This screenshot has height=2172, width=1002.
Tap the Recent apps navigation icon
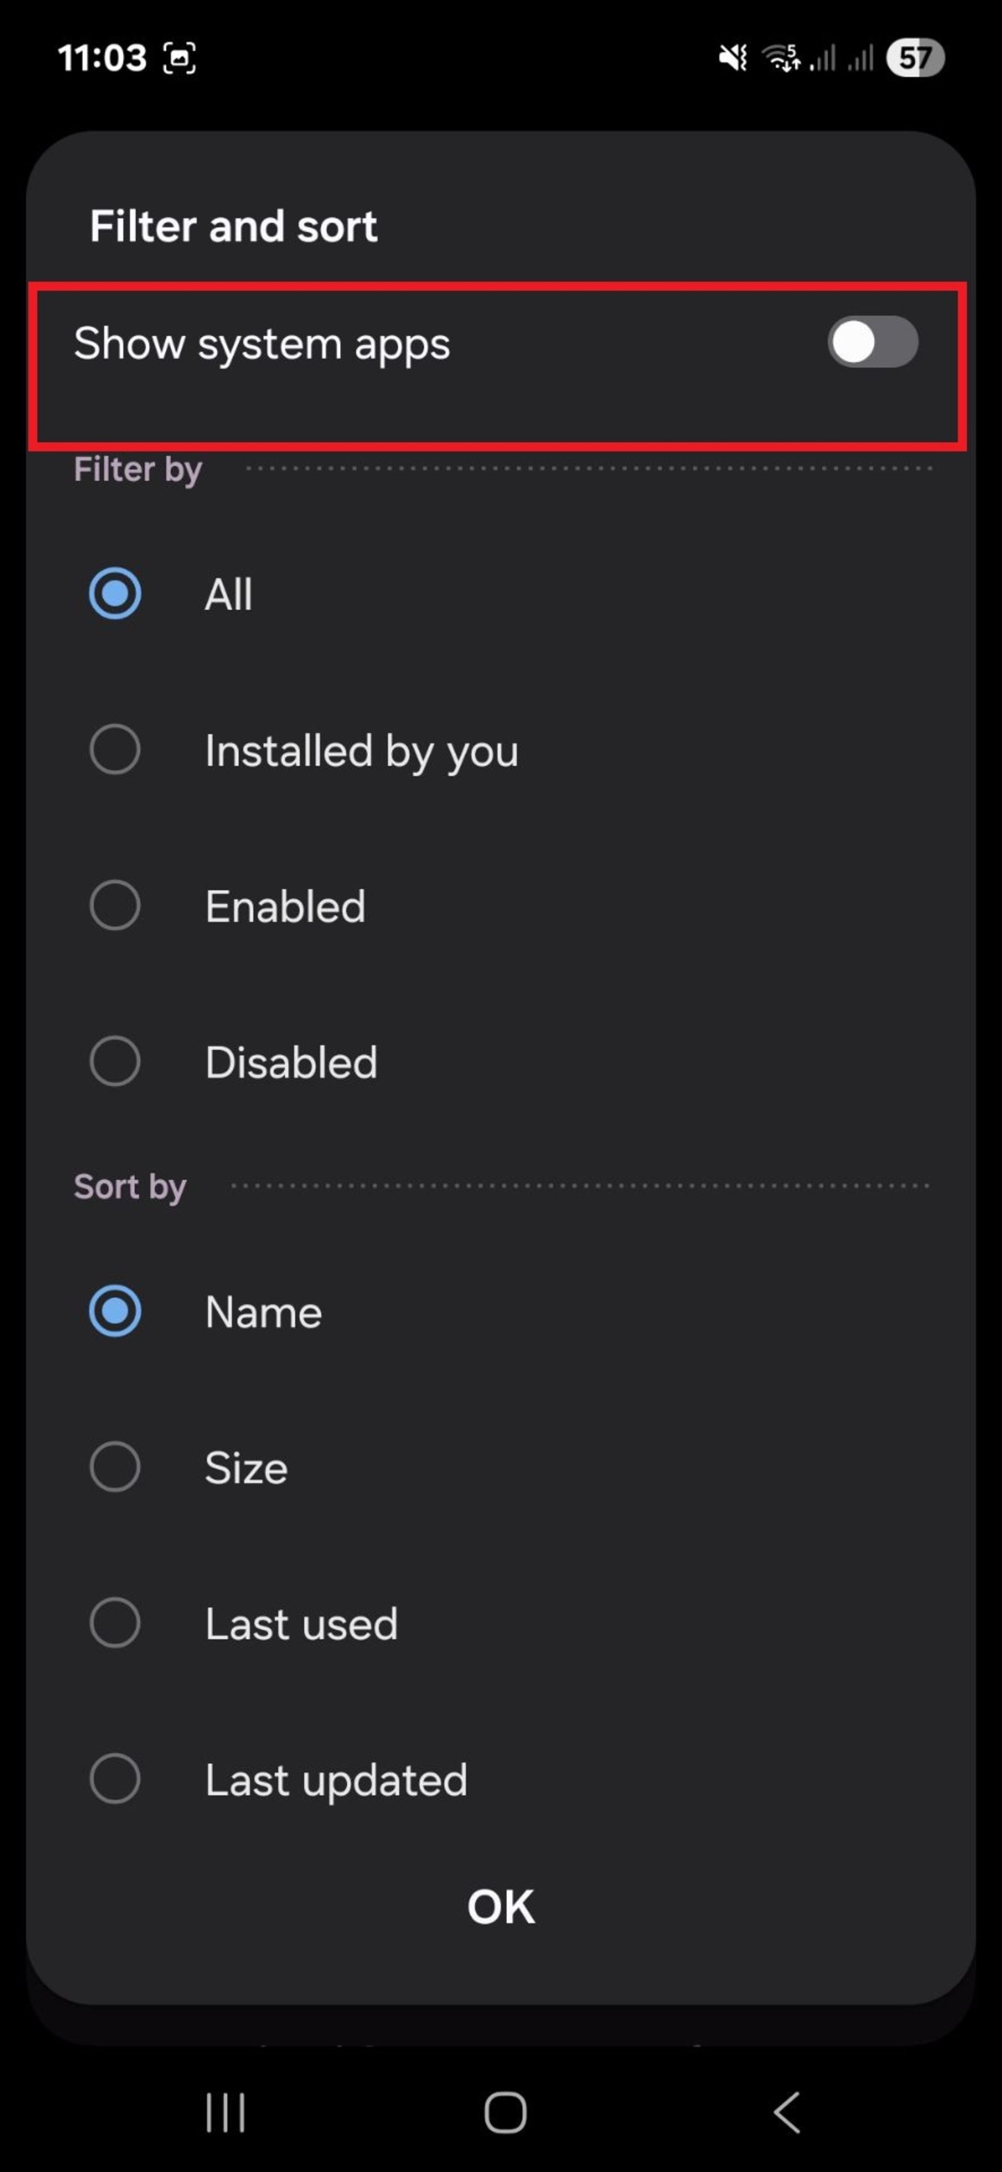tap(225, 2112)
